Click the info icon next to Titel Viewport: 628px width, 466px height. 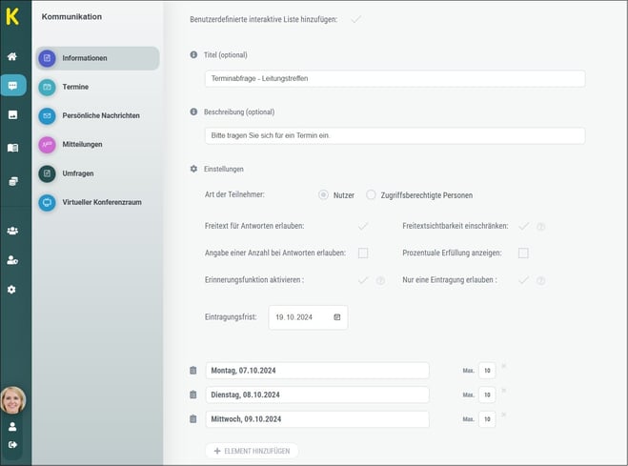(x=193, y=55)
